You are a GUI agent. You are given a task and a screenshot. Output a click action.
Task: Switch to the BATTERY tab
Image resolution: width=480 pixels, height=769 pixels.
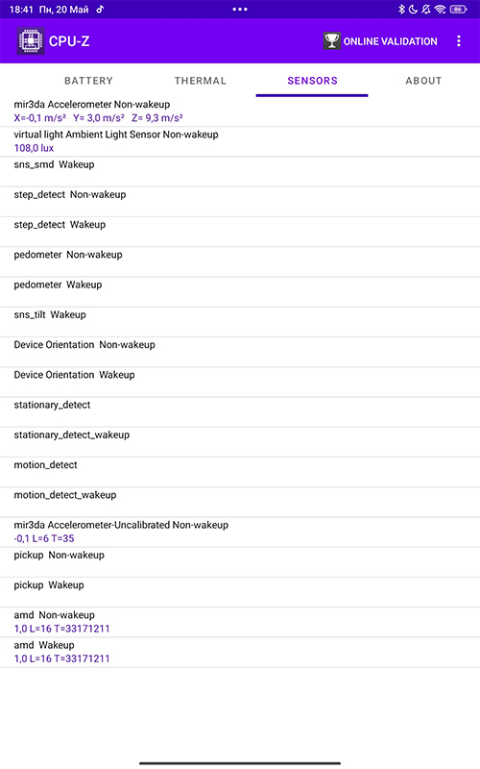pyautogui.click(x=88, y=81)
